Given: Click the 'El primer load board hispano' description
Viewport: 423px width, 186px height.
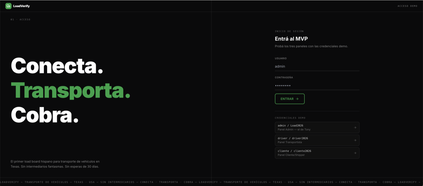Looking at the screenshot, I should [x=55, y=164].
